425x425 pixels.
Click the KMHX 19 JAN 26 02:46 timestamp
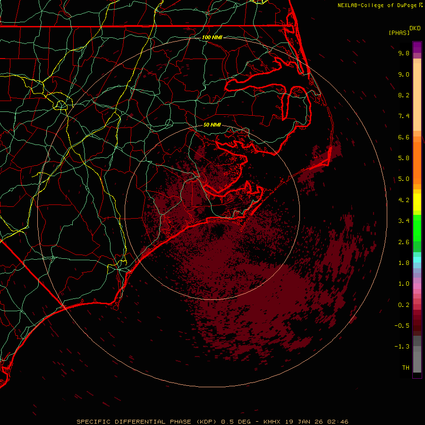click(x=306, y=422)
